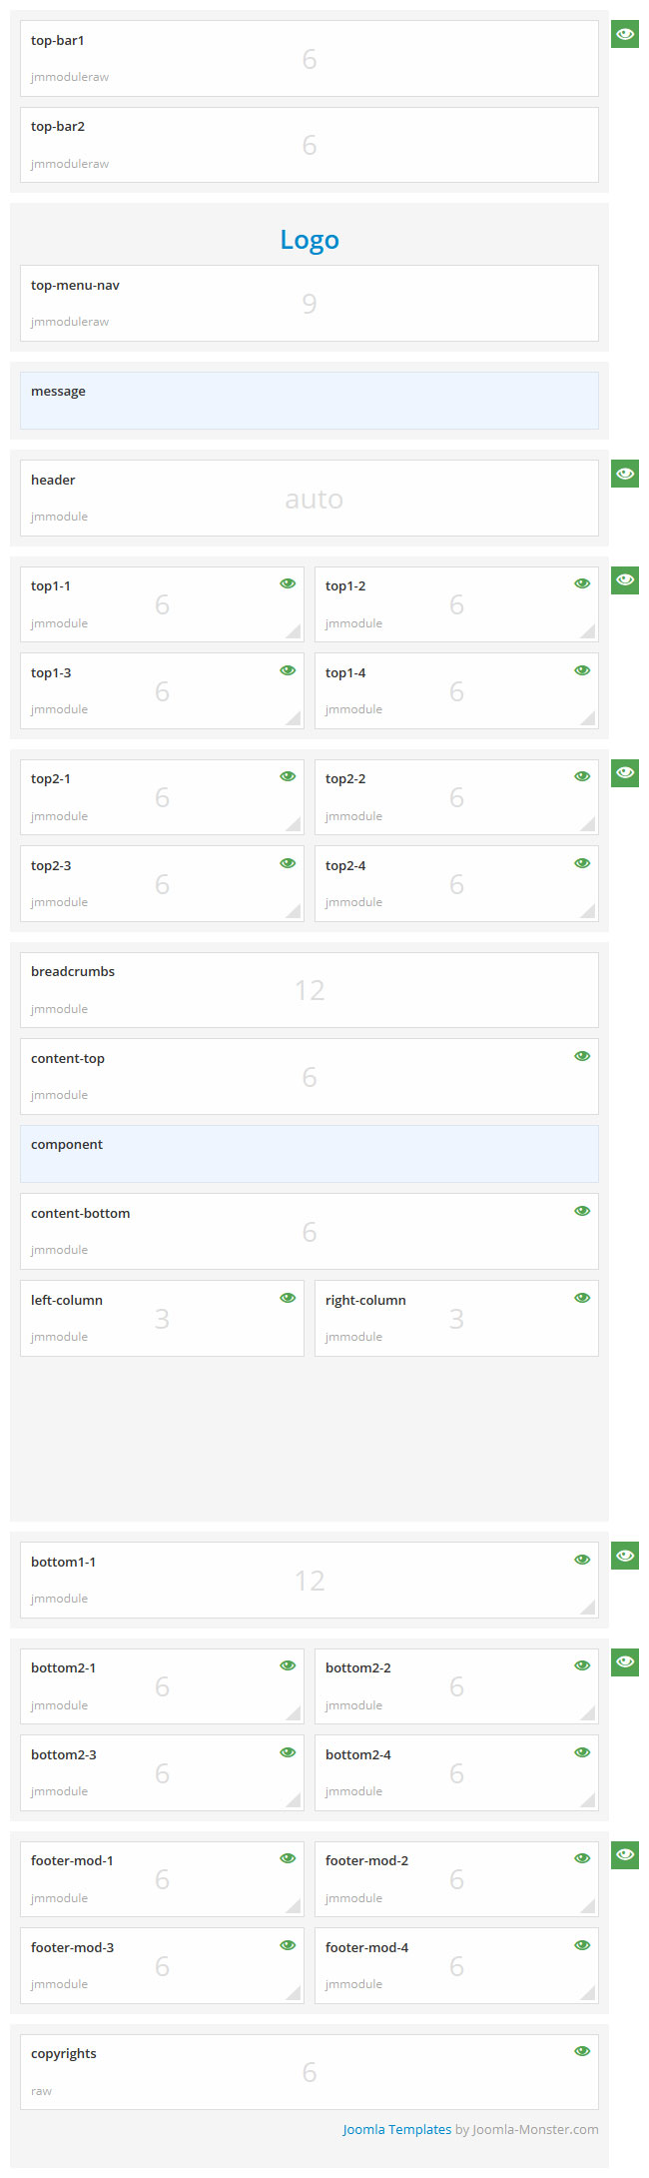Viewport: 649px width, 2178px height.
Task: Click the component area block
Action: tap(310, 1154)
